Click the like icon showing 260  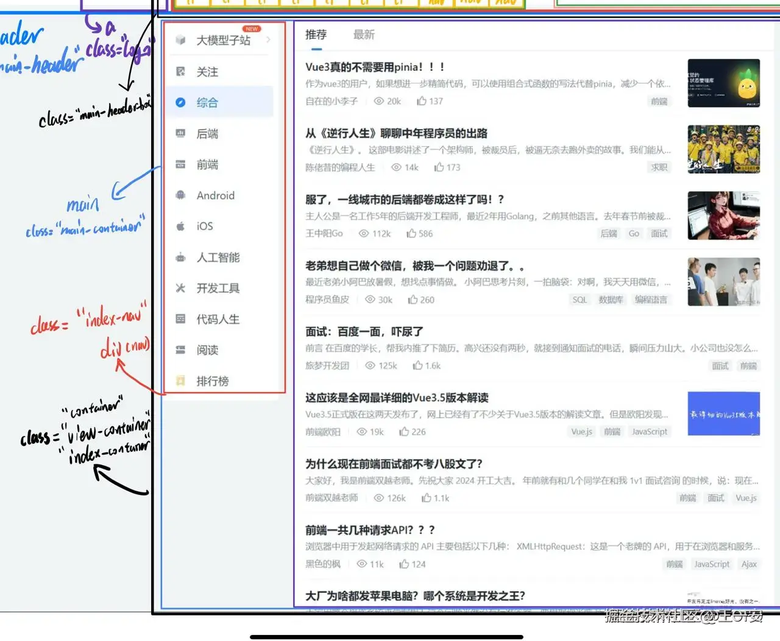413,299
